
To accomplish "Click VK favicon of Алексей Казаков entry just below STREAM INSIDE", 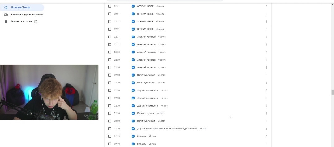I will [x=133, y=37].
